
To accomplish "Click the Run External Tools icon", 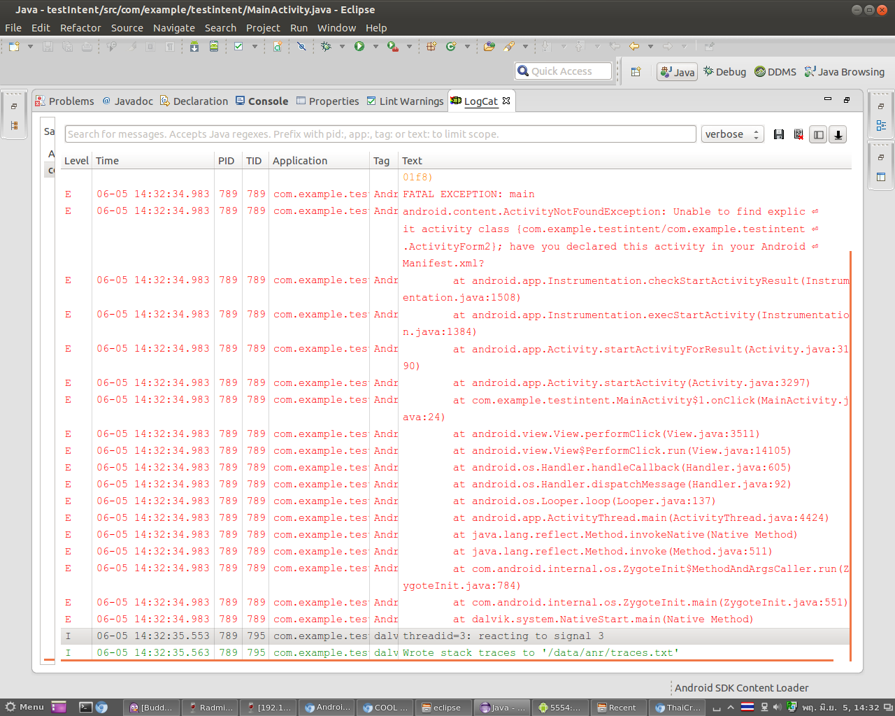I will click(393, 46).
